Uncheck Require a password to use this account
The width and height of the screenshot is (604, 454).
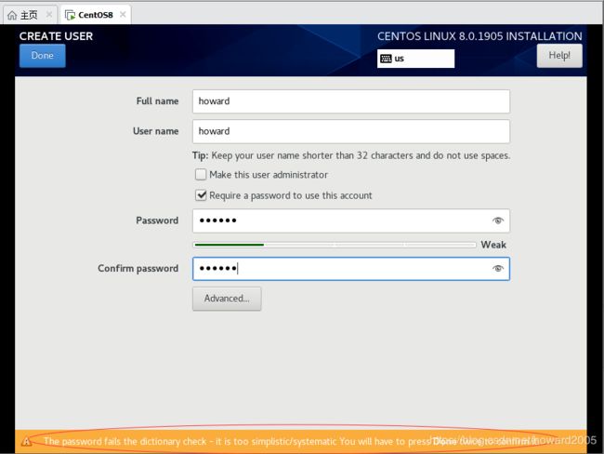[201, 195]
